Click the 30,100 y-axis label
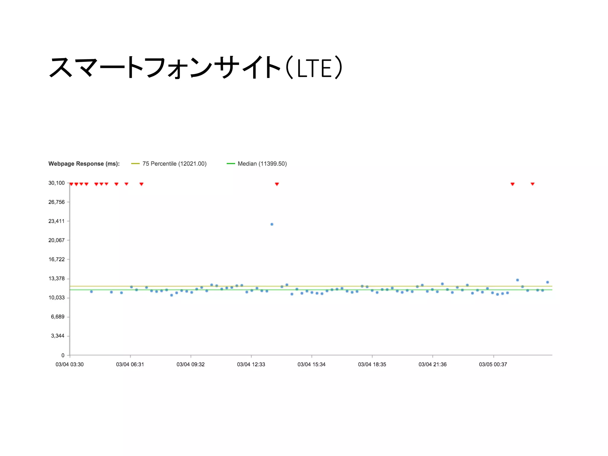Image resolution: width=608 pixels, height=456 pixels. [x=56, y=183]
